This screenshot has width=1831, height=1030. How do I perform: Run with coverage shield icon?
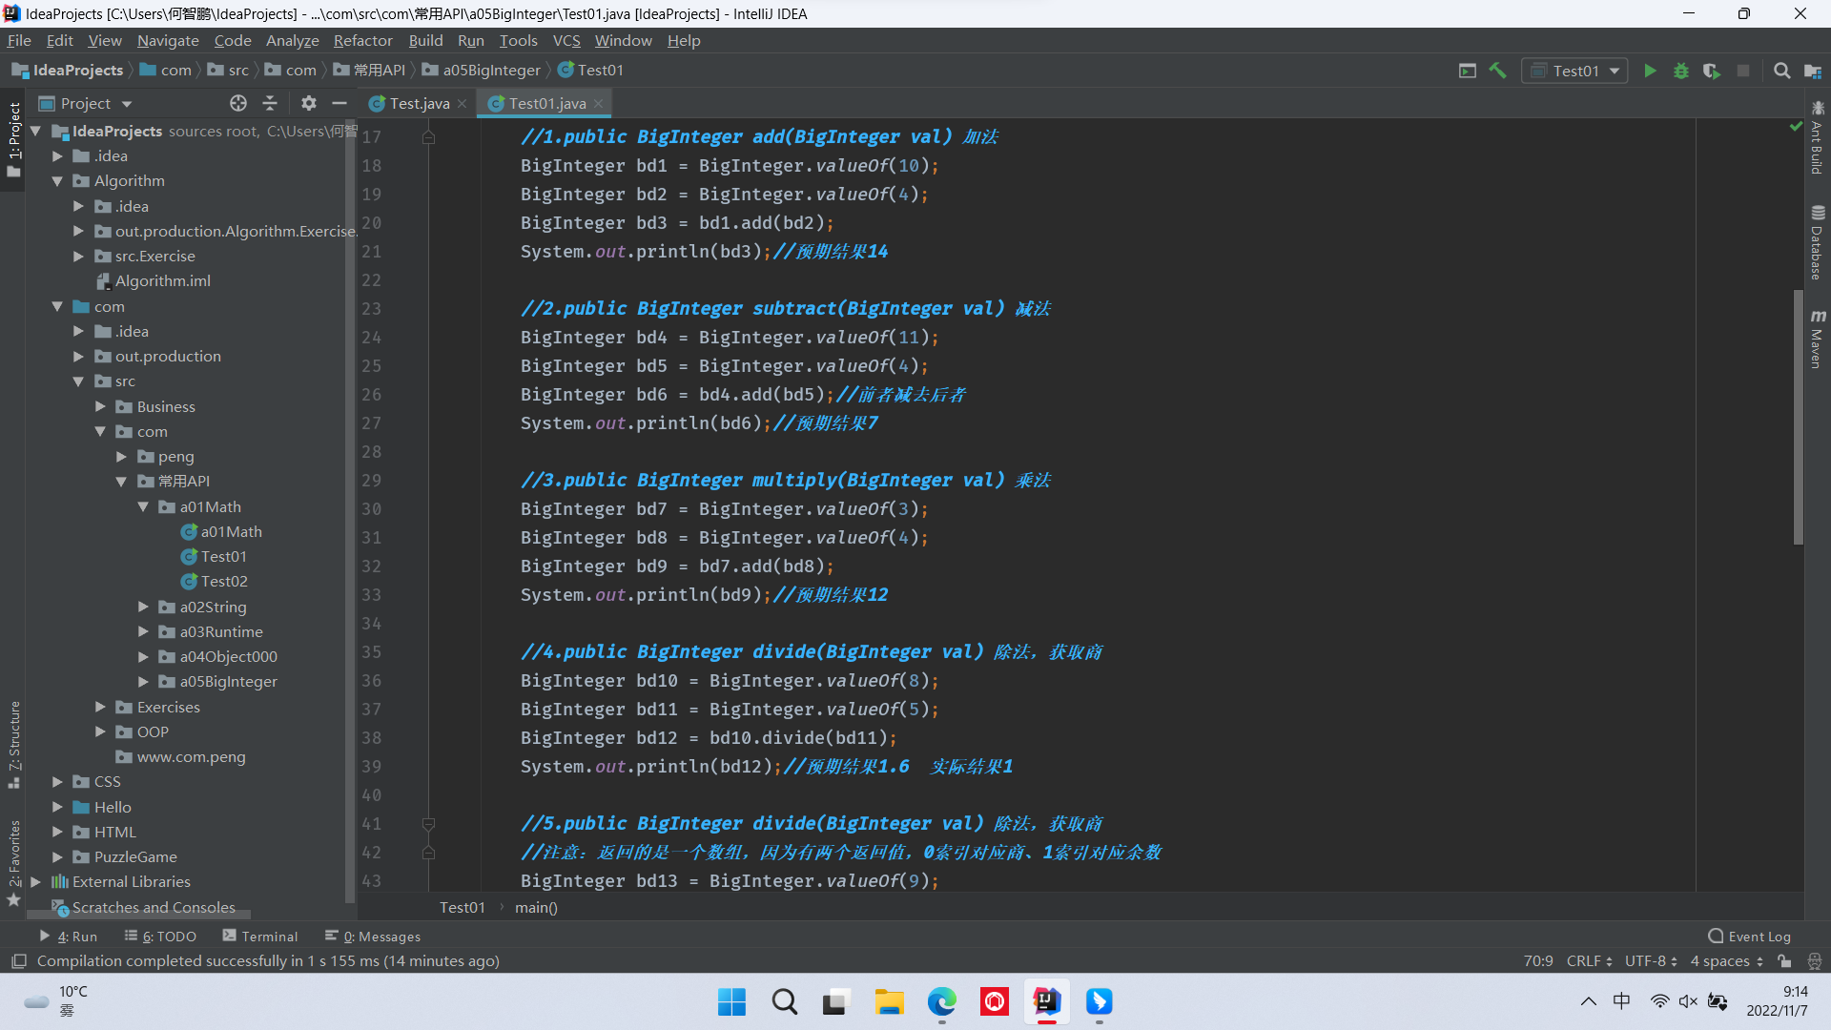pyautogui.click(x=1711, y=71)
